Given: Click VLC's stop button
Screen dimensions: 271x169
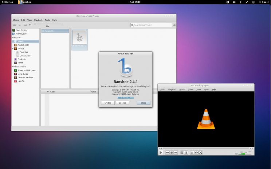Looking at the screenshot, I should (172, 153).
